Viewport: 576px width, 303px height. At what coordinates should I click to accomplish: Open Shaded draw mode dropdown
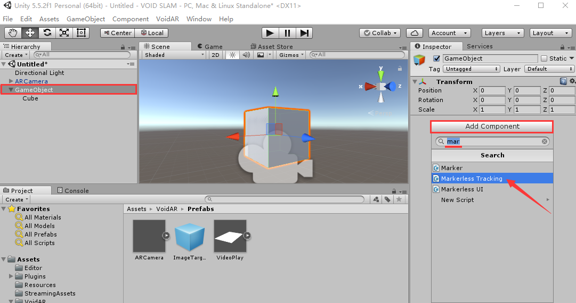point(174,55)
